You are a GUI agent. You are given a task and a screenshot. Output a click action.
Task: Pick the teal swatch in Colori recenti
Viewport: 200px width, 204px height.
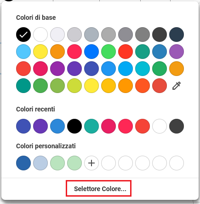point(91,126)
